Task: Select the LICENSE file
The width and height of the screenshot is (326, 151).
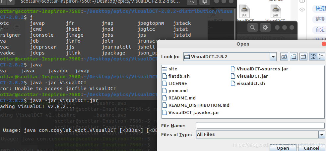Action: pos(175,83)
